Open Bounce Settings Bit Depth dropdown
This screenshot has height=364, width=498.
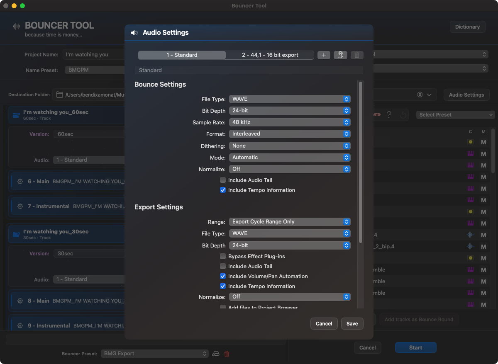tap(290, 111)
